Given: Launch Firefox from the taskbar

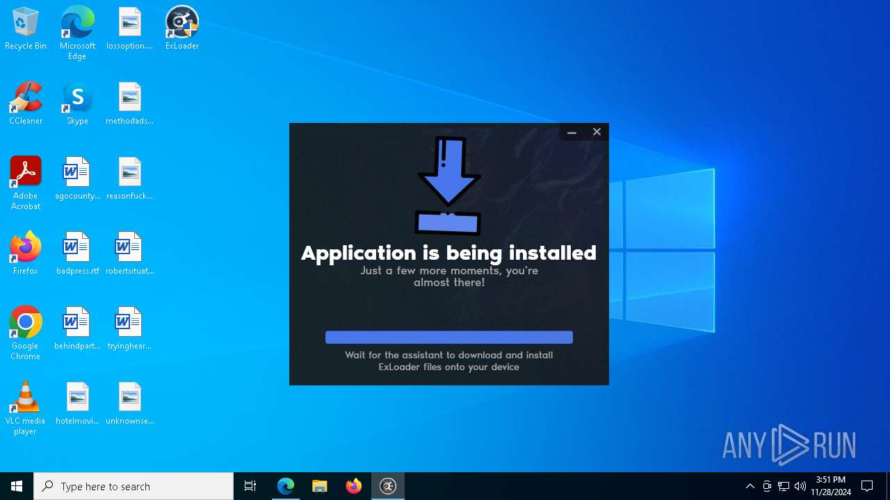Looking at the screenshot, I should tap(354, 486).
